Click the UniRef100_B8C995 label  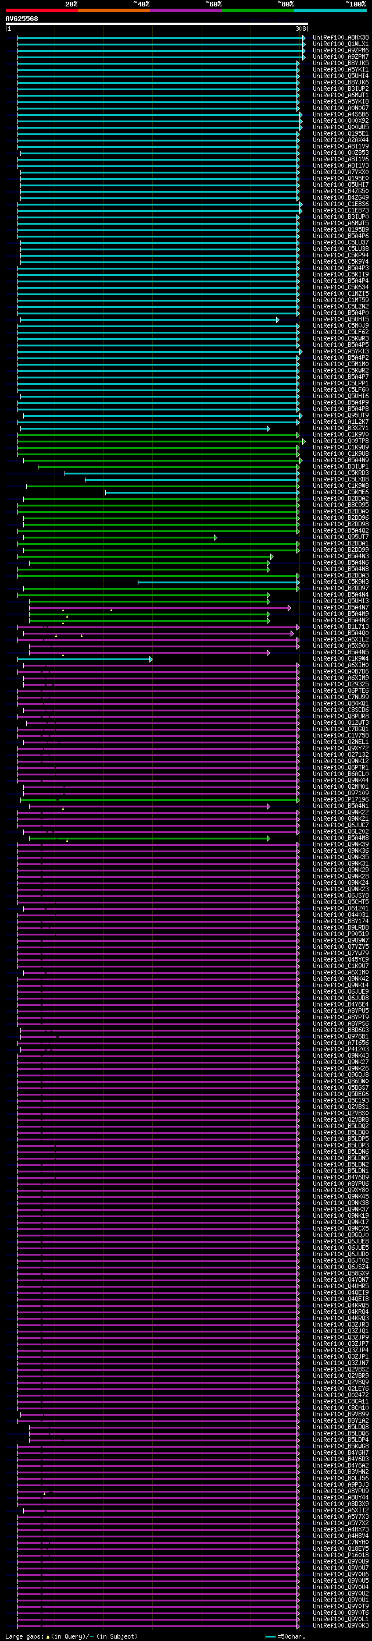click(341, 505)
